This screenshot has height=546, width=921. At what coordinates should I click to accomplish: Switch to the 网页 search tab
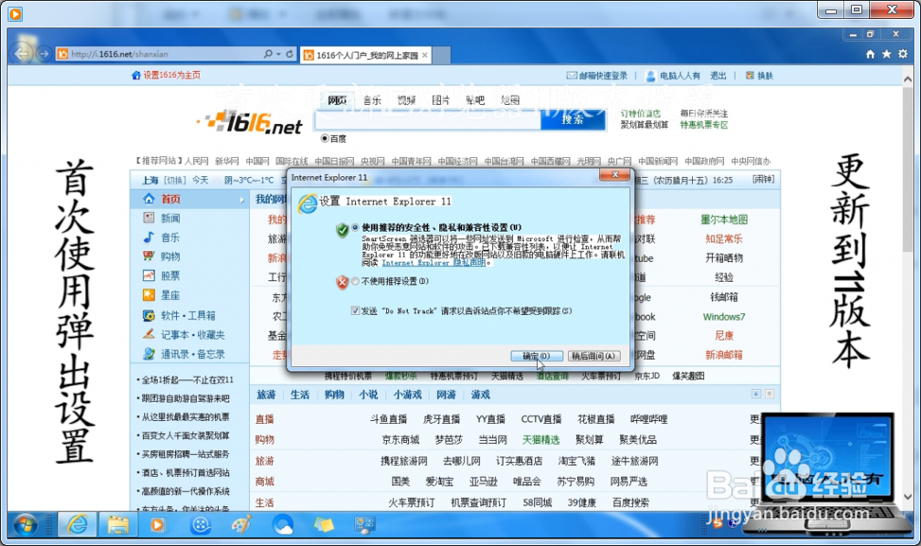point(337,100)
